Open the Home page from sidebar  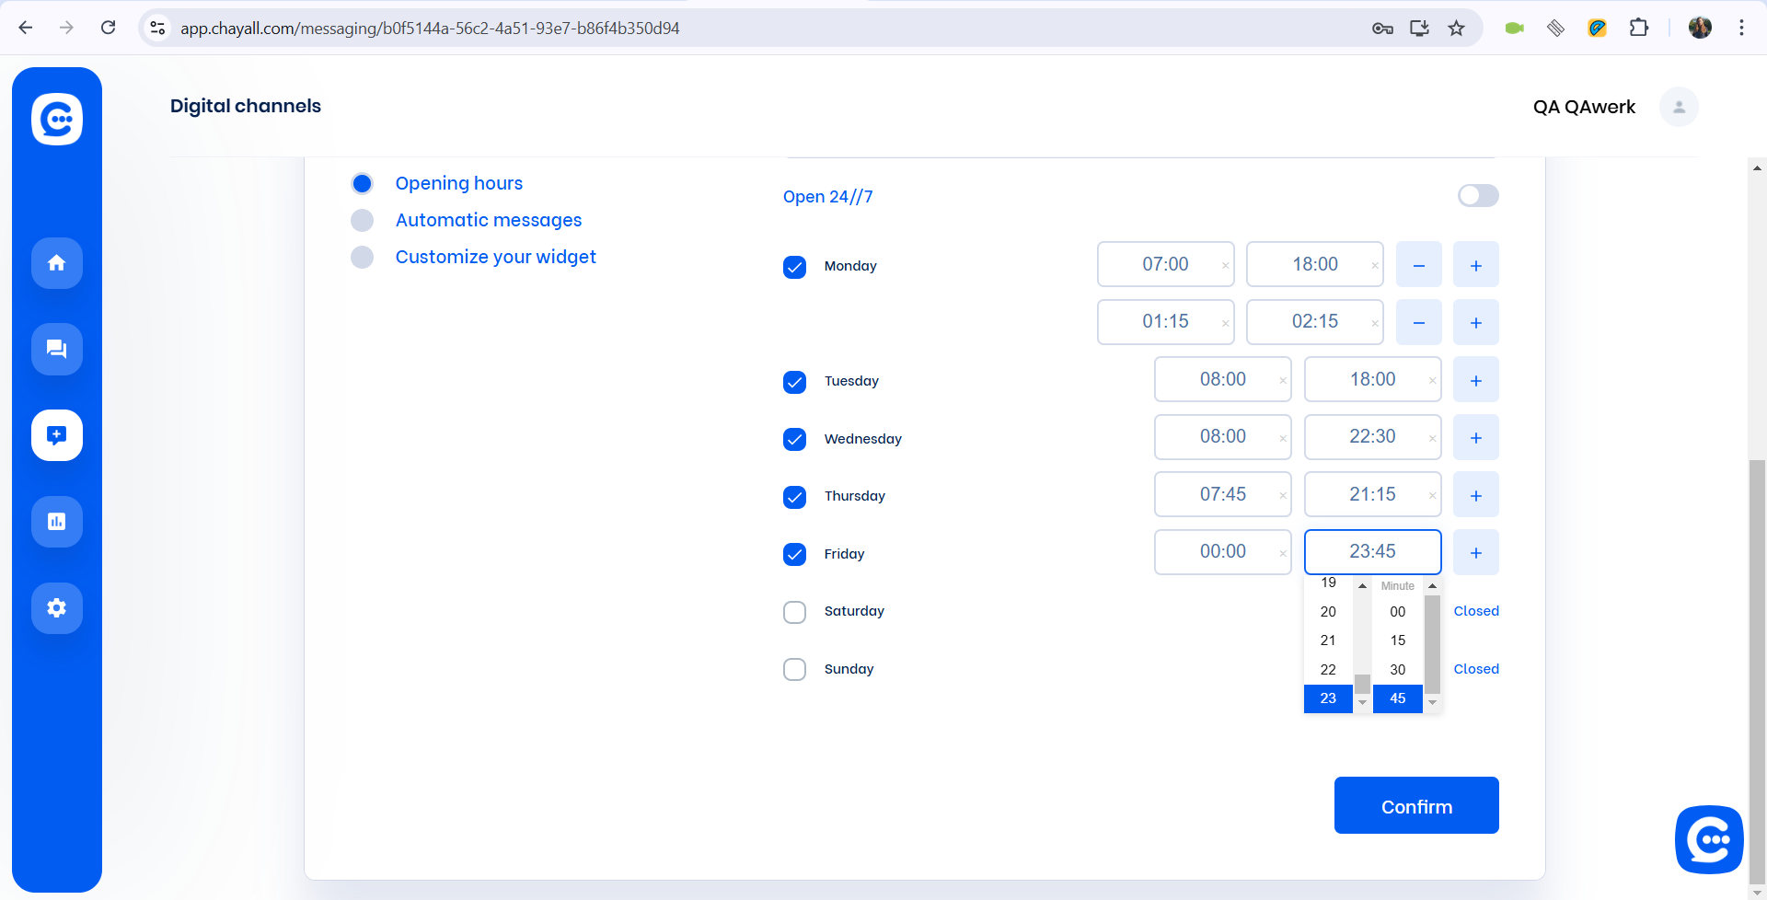point(57,263)
